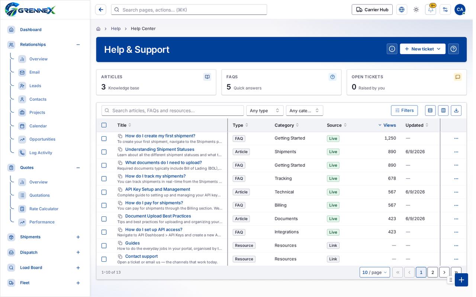
Task: Click the home breadcrumb icon
Action: (98, 29)
